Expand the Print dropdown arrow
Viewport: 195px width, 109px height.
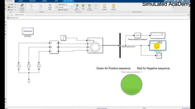[x=15, y=10]
